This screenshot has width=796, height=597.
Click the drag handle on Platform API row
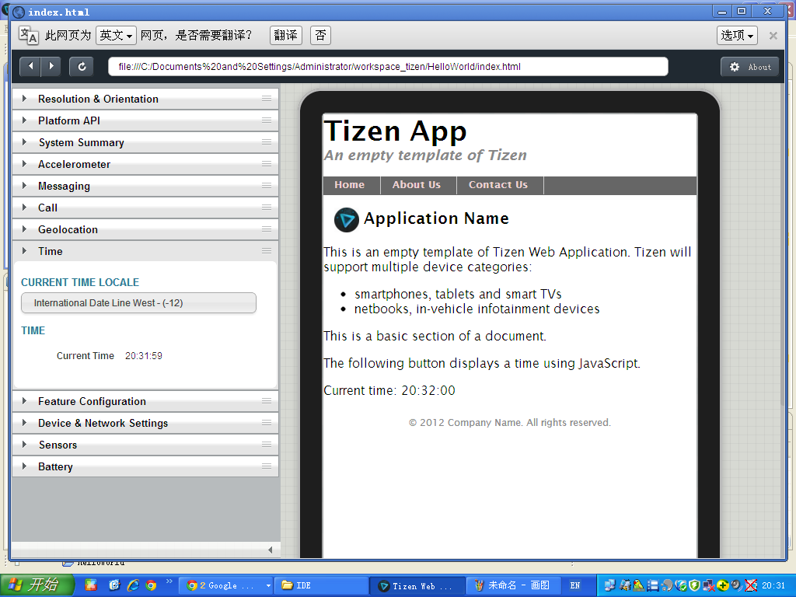coord(267,120)
